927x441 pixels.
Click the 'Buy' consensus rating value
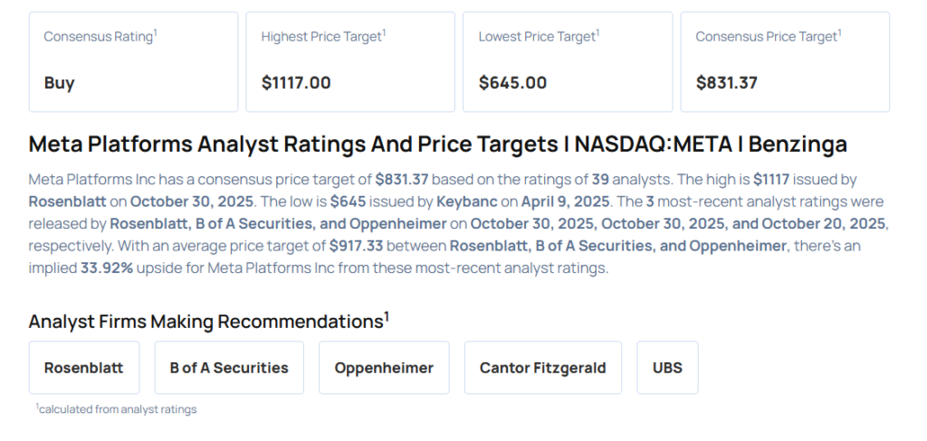(60, 83)
